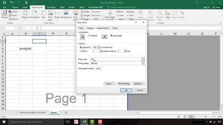
Task: Switch to Page Break Preview view icon
Action: click(x=191, y=117)
